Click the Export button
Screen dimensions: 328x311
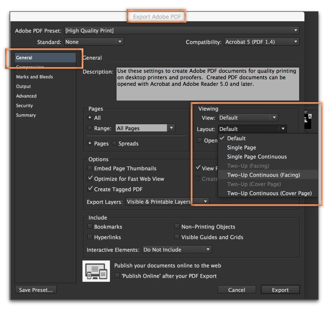tap(280, 290)
